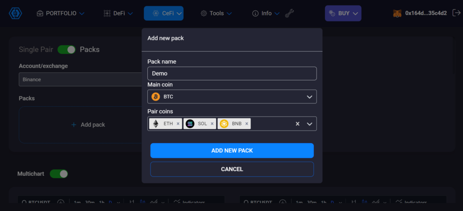Click the Pack name input field
This screenshot has width=463, height=211.
(x=232, y=73)
